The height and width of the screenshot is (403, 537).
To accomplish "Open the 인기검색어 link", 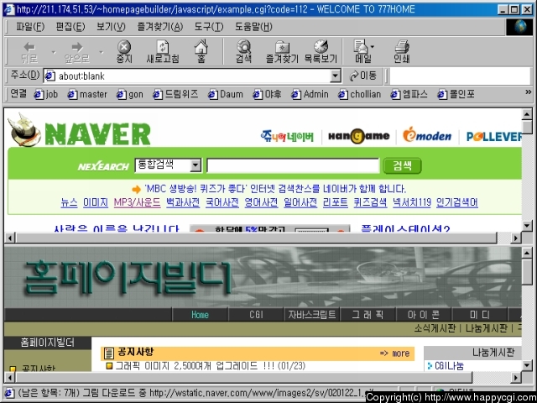I will (456, 202).
